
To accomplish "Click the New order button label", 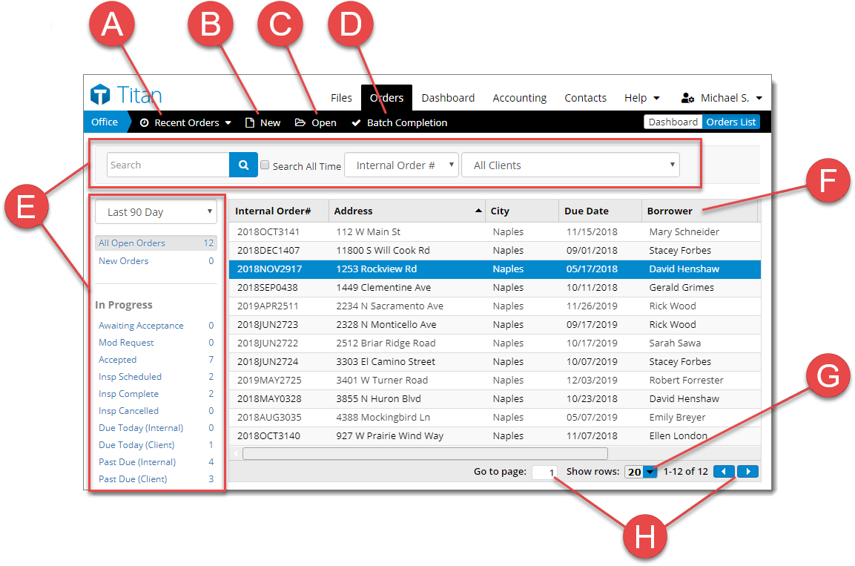I will [x=270, y=122].
